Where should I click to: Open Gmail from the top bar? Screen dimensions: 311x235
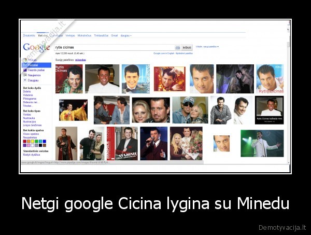[x=114, y=35]
